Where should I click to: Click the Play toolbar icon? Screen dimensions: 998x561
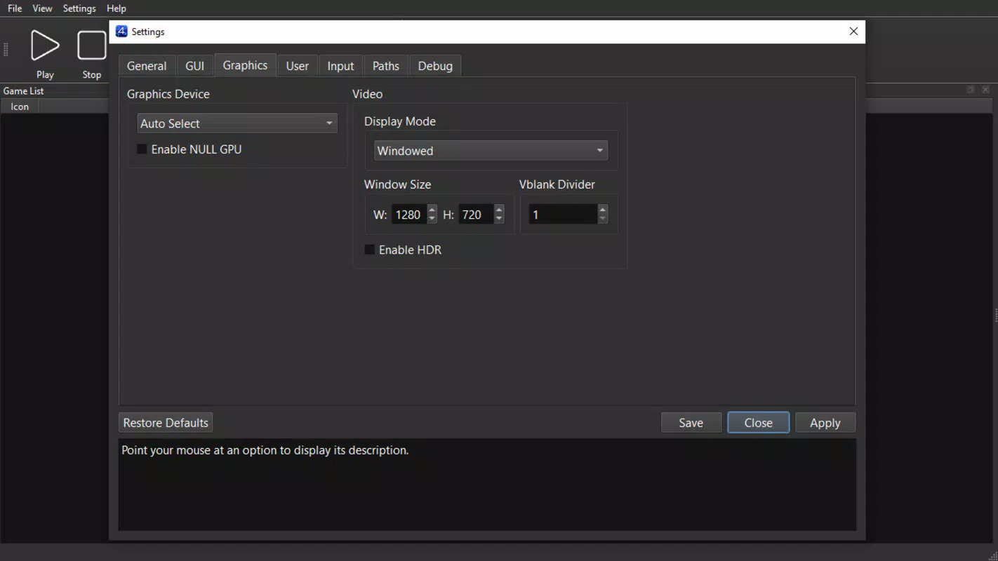pos(45,46)
